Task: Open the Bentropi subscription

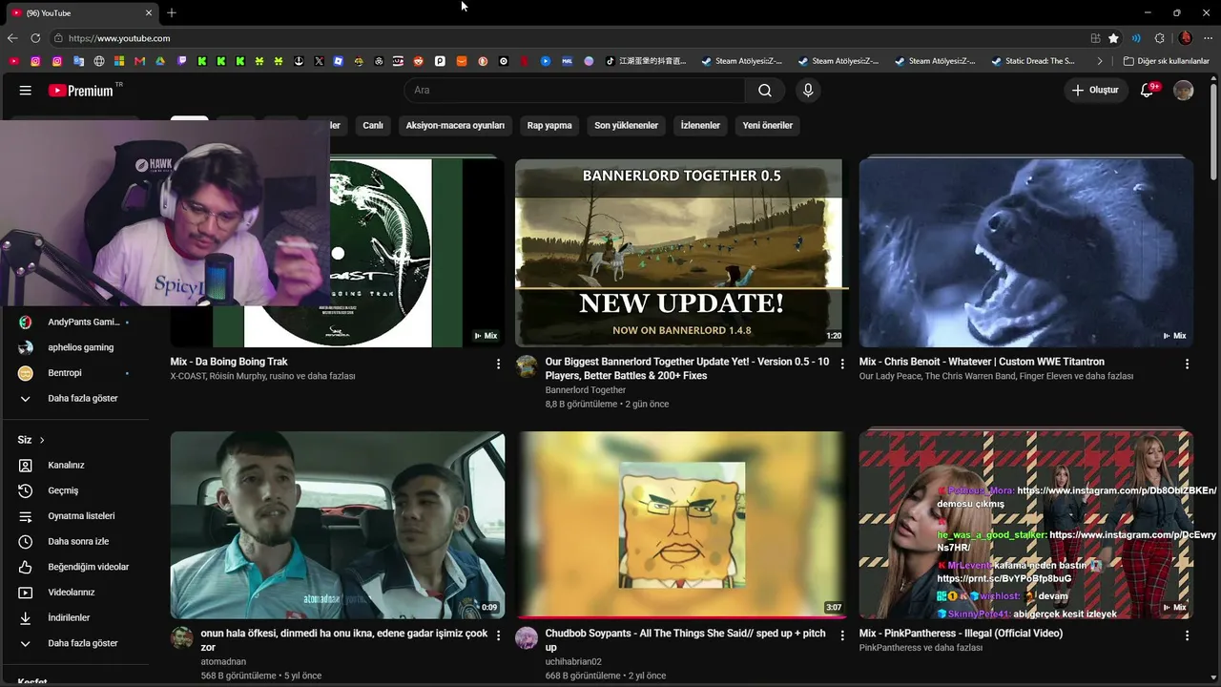Action: coord(74,373)
